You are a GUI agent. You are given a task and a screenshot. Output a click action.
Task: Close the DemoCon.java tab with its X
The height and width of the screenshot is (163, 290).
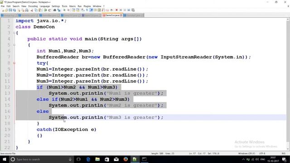point(121,15)
